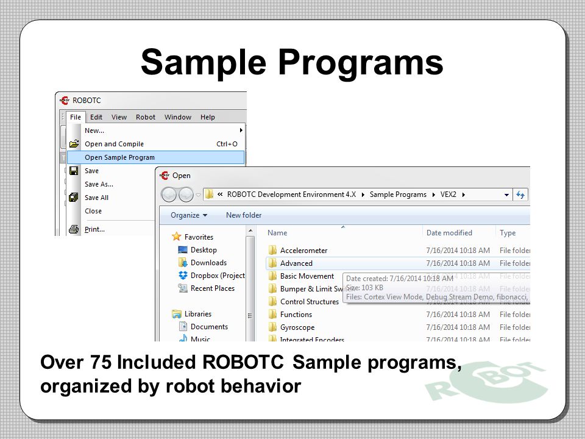Select Open Sample Program

[156, 157]
